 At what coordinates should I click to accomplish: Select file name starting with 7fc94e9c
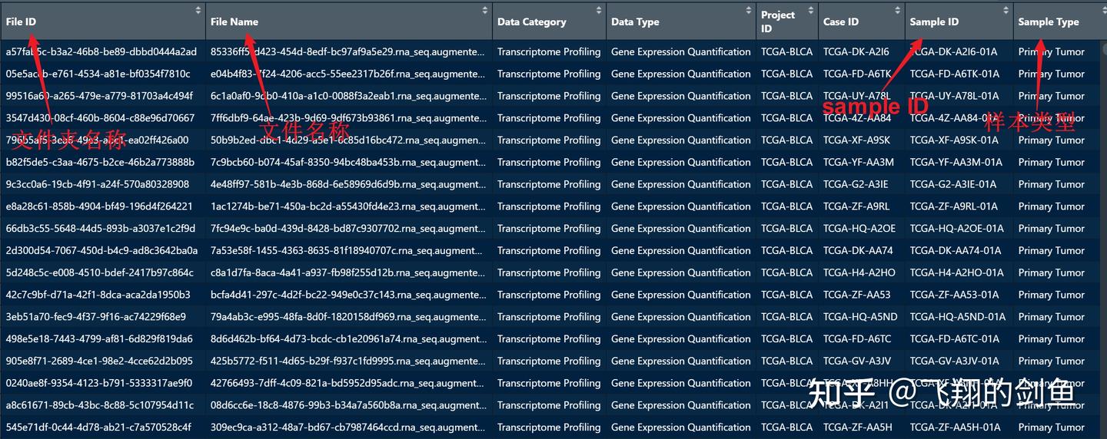click(x=348, y=228)
